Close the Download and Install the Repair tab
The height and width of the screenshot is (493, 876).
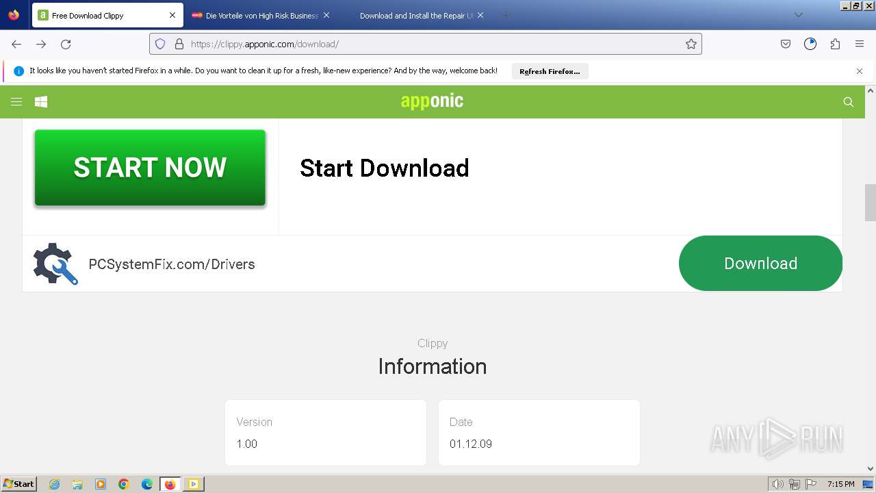(x=480, y=15)
